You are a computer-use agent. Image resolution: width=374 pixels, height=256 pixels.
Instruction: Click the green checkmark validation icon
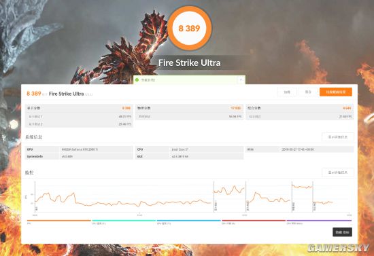[x=137, y=79]
